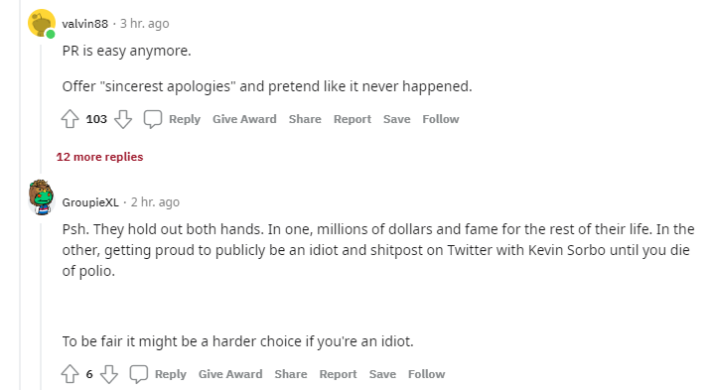Viewport: 711px width, 390px height.
Task: Open GroupieXL's avatar profile
Action: 42,197
